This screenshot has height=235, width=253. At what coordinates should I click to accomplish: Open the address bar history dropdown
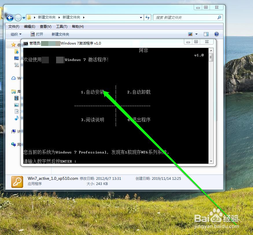point(141,17)
